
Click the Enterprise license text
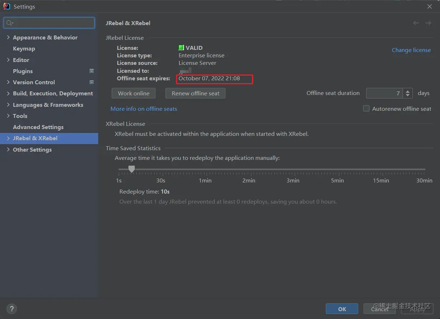pyautogui.click(x=202, y=55)
